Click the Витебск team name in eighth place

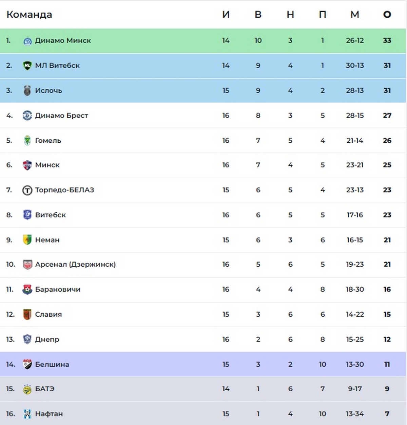tap(51, 215)
